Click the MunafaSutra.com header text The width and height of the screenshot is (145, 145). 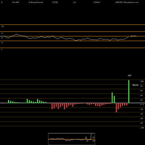[x=131, y=2]
